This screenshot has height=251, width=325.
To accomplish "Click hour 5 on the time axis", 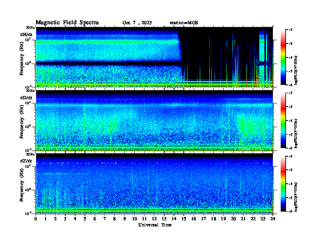I will (85, 219).
